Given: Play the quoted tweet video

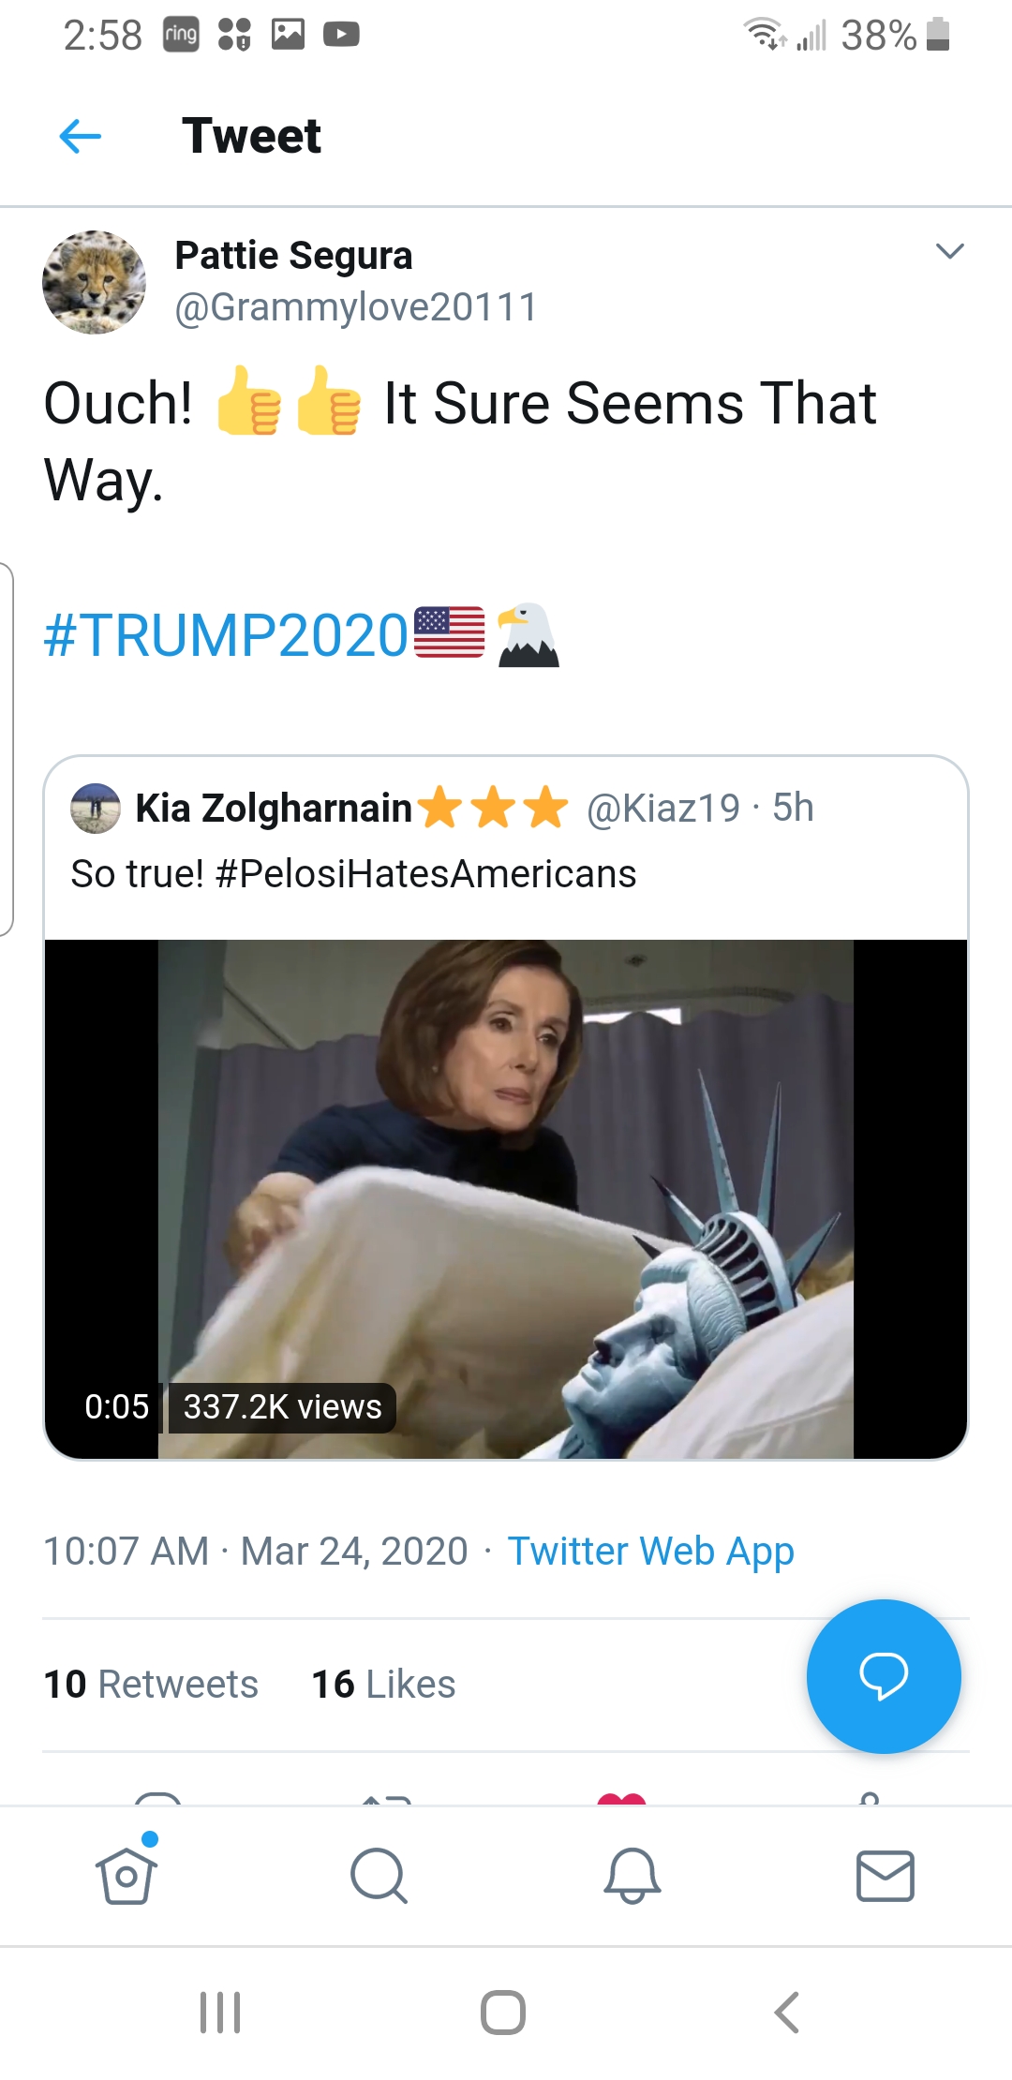Looking at the screenshot, I should (x=506, y=1198).
